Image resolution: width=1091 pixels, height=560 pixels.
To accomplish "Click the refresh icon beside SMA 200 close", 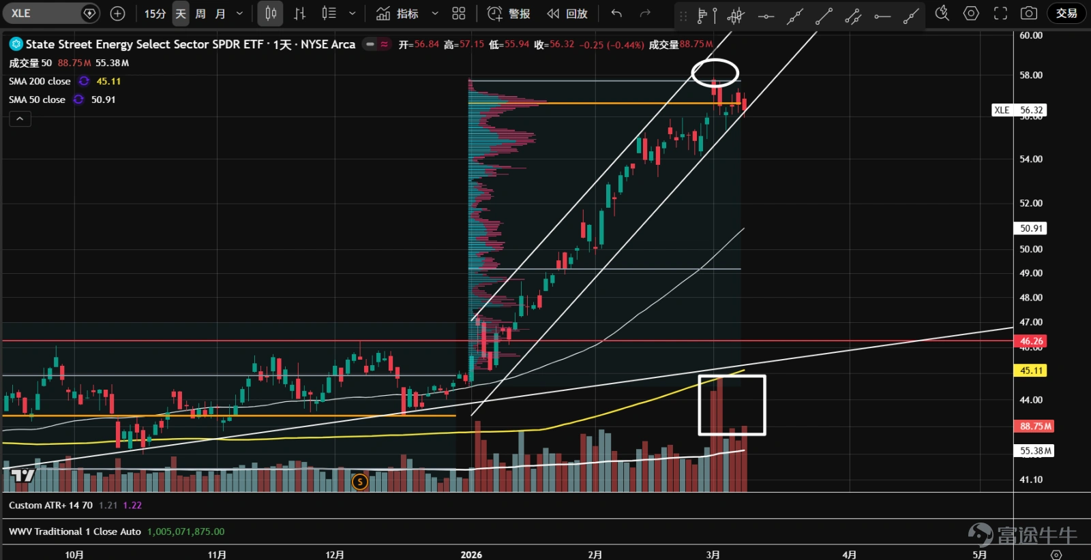I will coord(84,81).
